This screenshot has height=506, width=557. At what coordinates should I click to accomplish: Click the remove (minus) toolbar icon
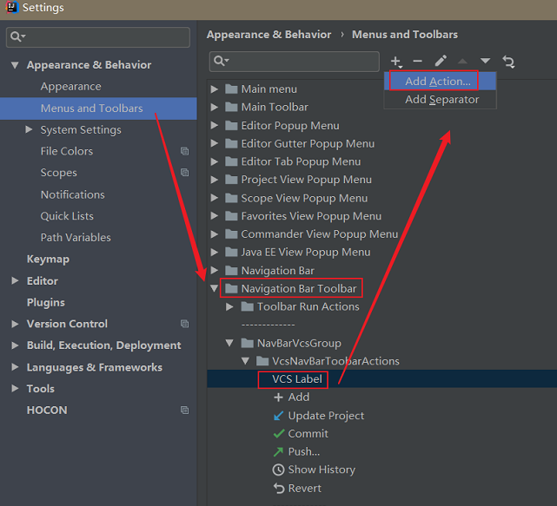pos(418,62)
